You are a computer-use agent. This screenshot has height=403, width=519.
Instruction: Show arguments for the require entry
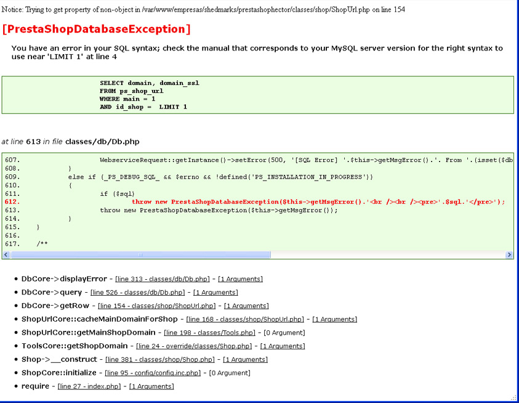pos(151,386)
